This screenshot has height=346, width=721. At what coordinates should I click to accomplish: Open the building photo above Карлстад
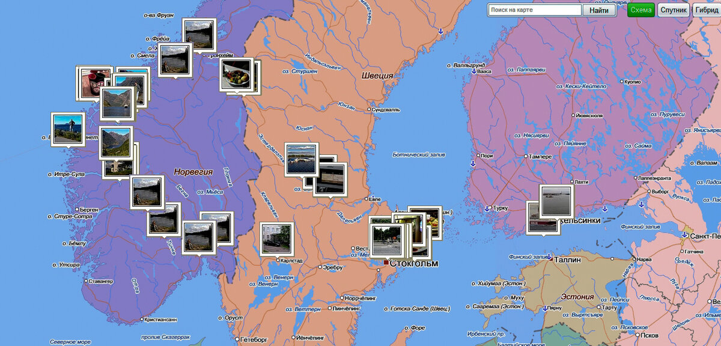276,238
